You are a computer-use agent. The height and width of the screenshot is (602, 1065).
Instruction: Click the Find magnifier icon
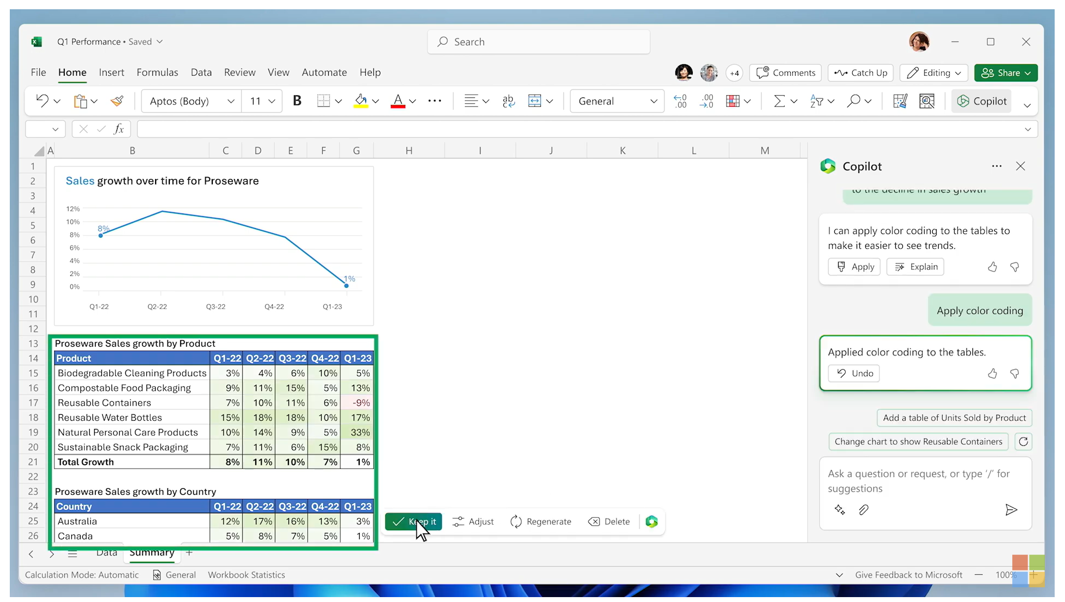pos(854,101)
